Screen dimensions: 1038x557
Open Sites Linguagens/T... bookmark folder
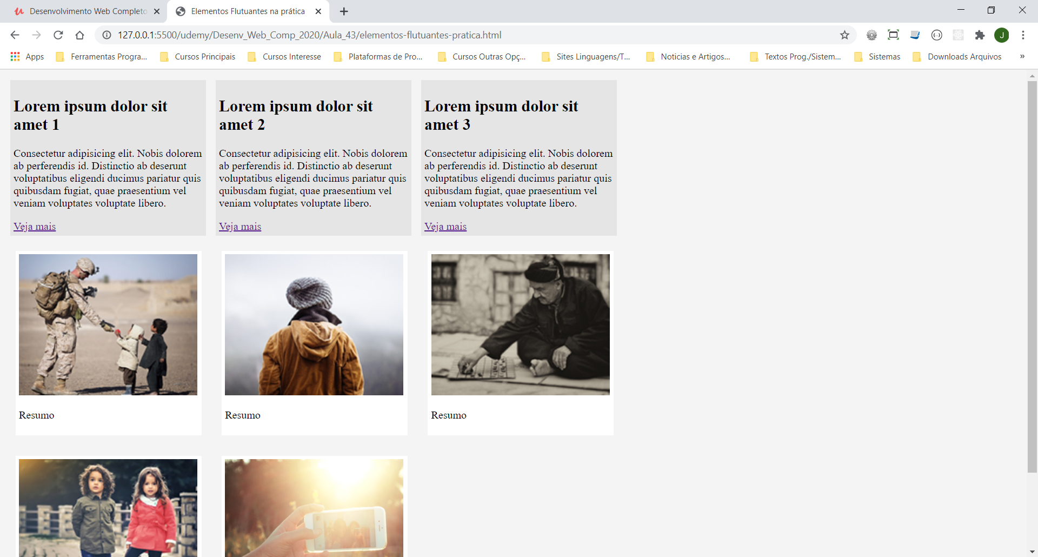[586, 57]
